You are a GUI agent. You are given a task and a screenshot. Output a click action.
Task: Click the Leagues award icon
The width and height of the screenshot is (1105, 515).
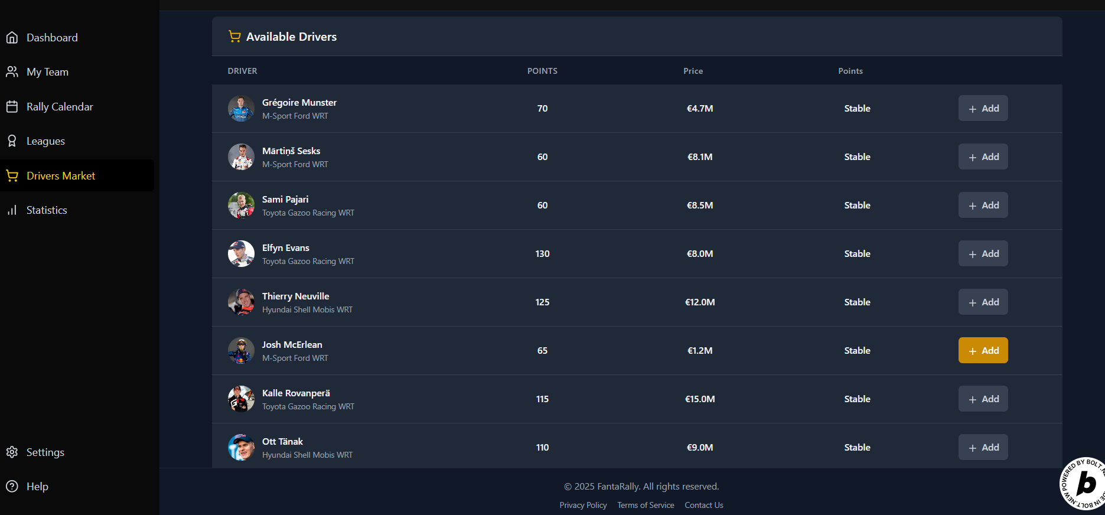12,141
